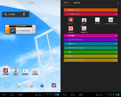
Task: Start voice search with the microphone icon
Action: [x=24, y=14]
